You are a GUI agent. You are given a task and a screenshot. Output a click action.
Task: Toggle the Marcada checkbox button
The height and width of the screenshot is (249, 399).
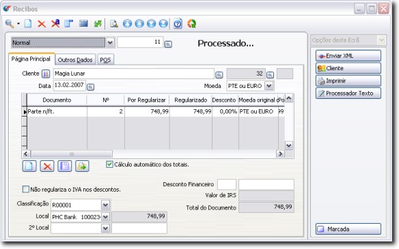348,229
